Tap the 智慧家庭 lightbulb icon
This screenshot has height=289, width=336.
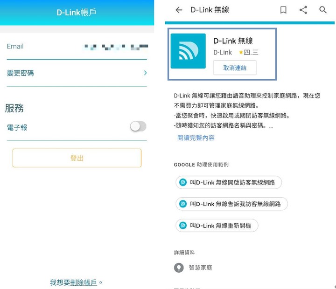pyautogui.click(x=179, y=268)
